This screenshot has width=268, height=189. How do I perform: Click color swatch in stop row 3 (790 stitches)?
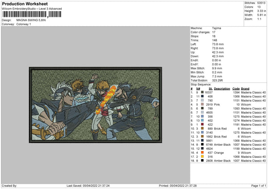pos(202,100)
